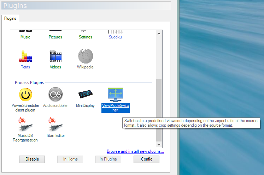Screen dimensions: 264x175
Task: Click the Videos label text
Action: [55, 67]
